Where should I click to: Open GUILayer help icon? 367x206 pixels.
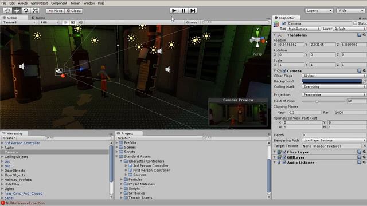[360, 157]
